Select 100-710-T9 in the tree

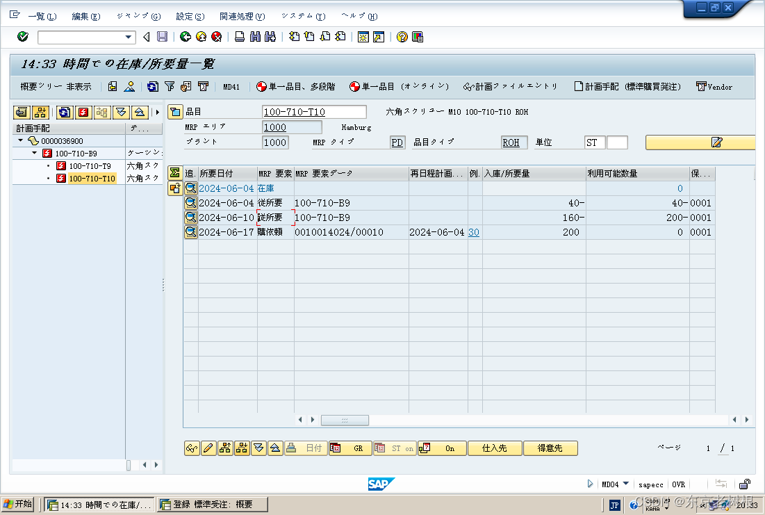(x=90, y=166)
